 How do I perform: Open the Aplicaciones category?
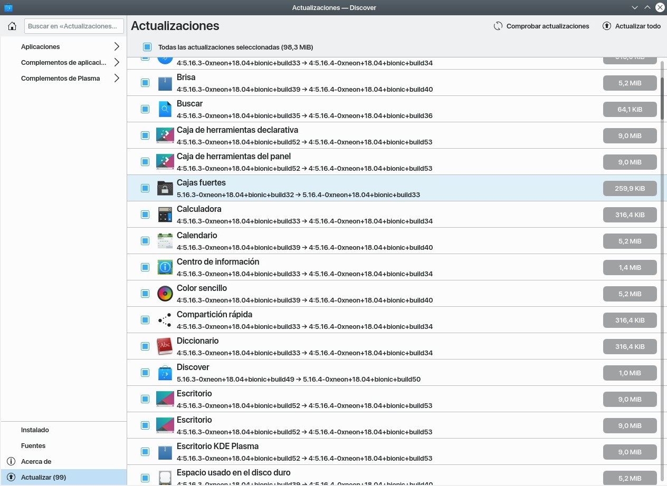pos(63,46)
